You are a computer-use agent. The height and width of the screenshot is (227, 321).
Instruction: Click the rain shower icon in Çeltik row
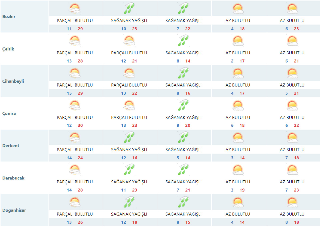[x=184, y=41]
